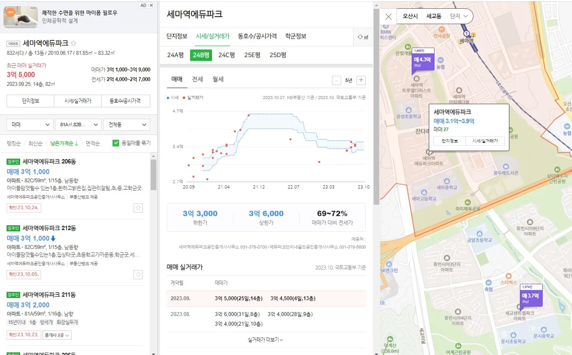Sort listings by 랭킹순
The image size is (572, 355).
pyautogui.click(x=14, y=143)
